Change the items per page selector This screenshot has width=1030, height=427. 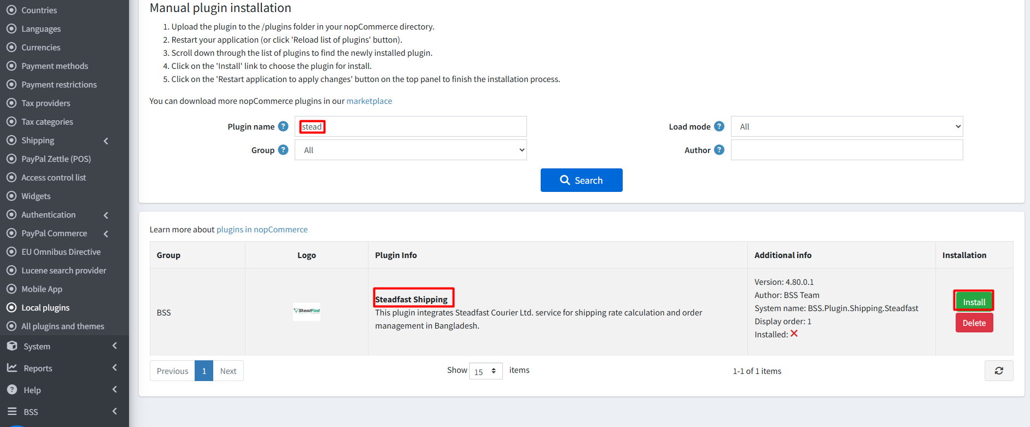point(486,371)
